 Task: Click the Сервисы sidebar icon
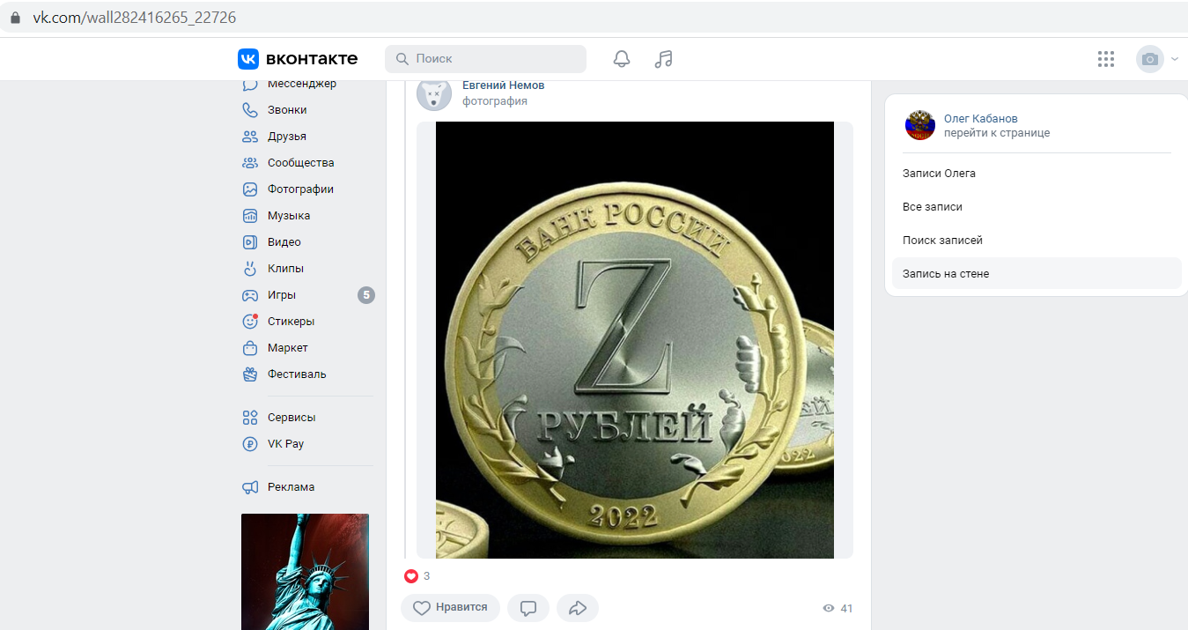click(250, 418)
